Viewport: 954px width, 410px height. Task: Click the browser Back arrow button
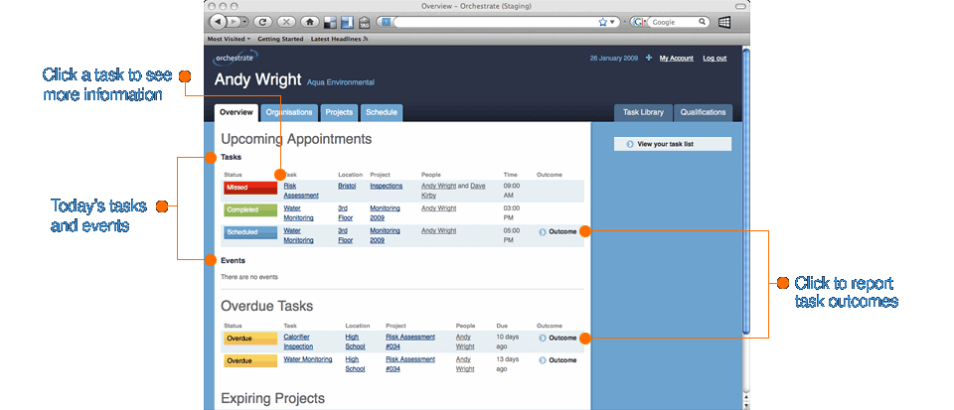click(218, 21)
